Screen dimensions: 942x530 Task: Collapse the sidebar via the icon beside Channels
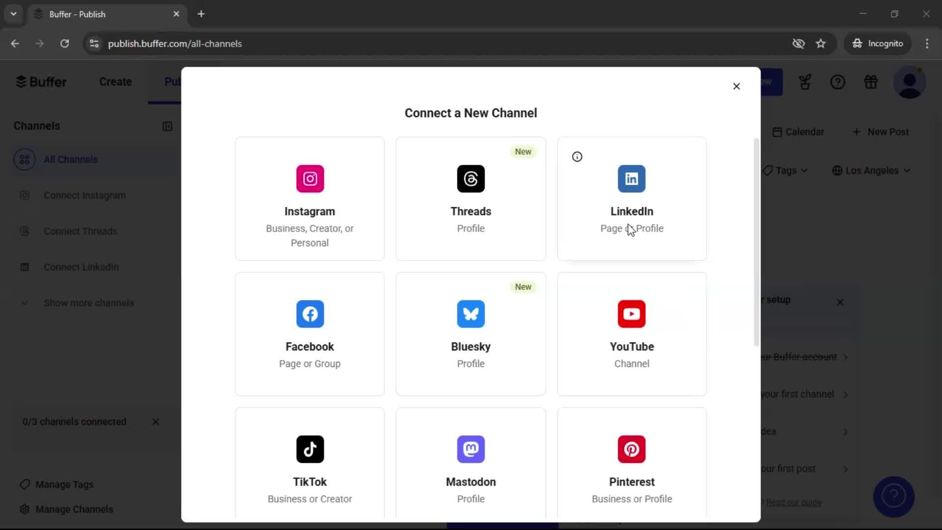click(167, 126)
